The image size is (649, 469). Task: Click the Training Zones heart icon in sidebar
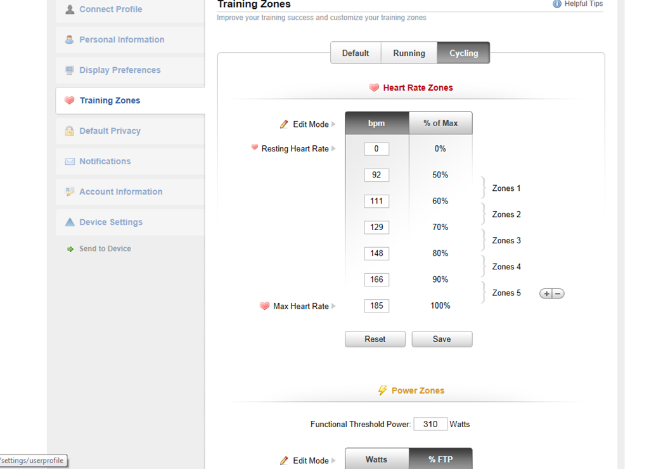[x=70, y=100]
